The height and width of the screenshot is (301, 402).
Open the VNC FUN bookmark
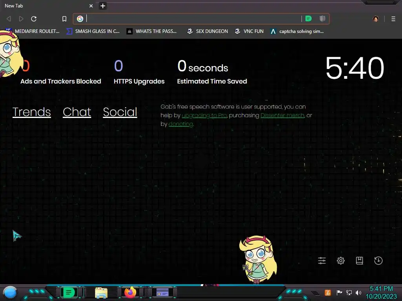[x=249, y=31]
